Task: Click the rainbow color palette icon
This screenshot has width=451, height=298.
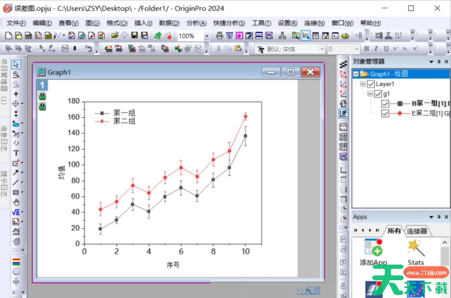Action: click(x=16, y=262)
